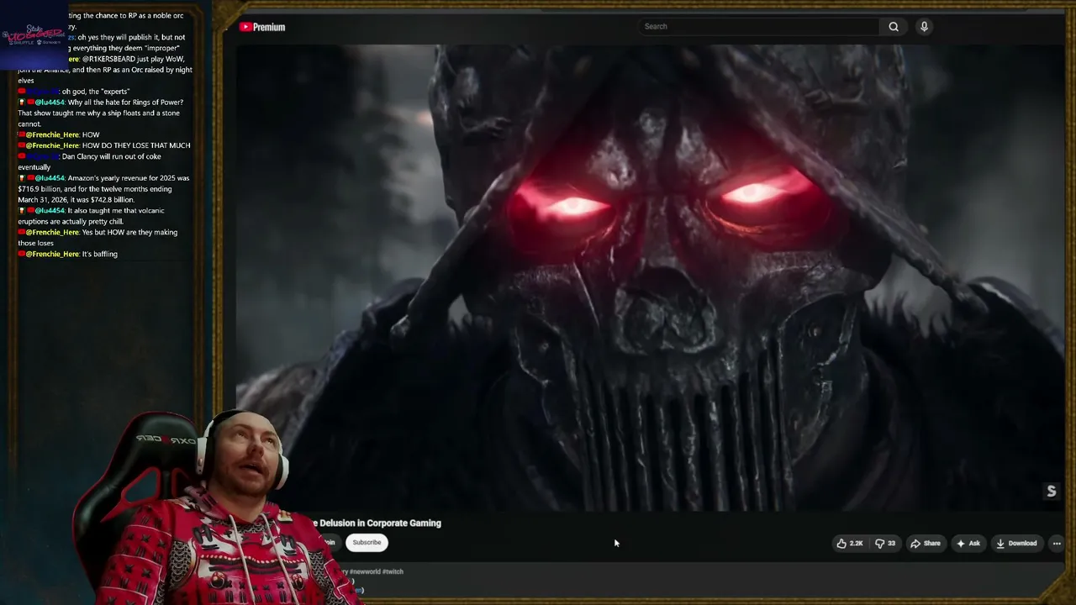The image size is (1076, 605).
Task: Click the '@R1KERSBEARD just play WoW' chat message
Action: 105,70
